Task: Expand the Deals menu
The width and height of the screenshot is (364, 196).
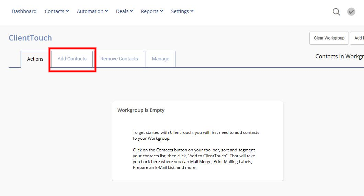Action: point(124,11)
